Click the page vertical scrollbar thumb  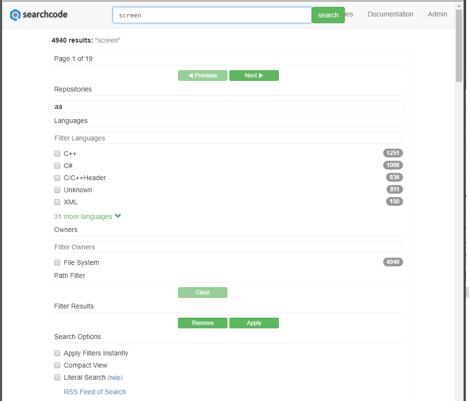point(459,46)
